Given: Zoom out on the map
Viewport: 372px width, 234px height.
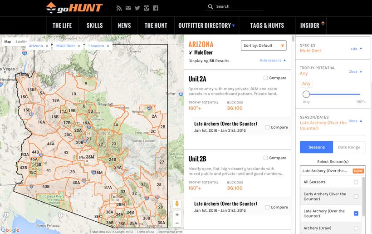Looking at the screenshot, I should [177, 223].
